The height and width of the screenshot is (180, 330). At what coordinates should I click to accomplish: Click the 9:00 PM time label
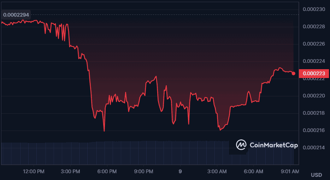(144, 172)
